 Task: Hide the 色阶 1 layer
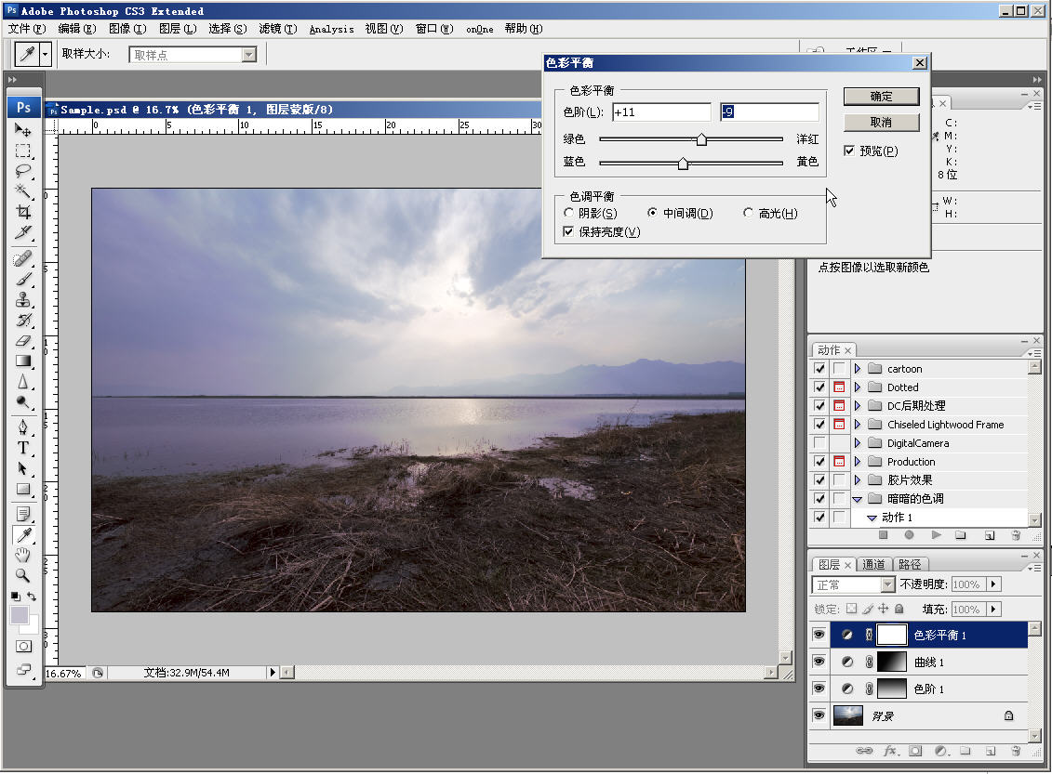pyautogui.click(x=819, y=689)
